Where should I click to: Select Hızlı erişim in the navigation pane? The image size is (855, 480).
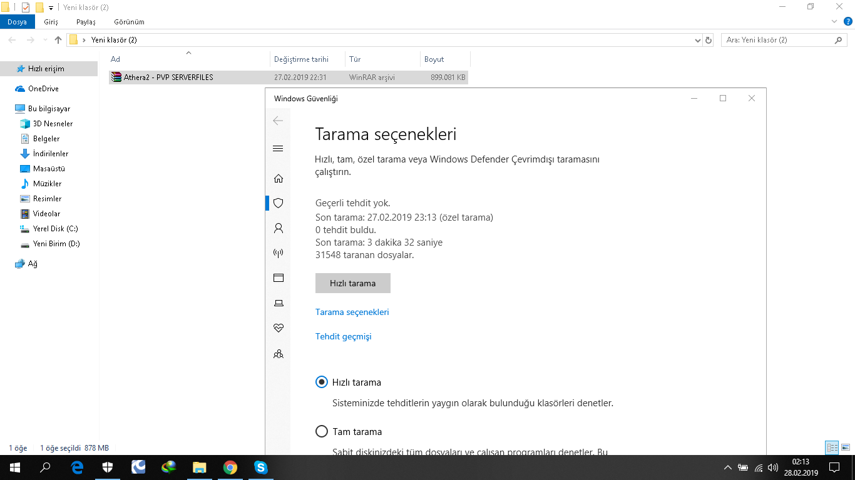click(49, 69)
